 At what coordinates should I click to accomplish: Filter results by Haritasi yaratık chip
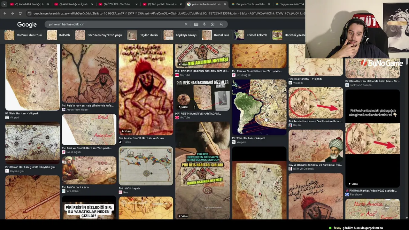(x=289, y=35)
